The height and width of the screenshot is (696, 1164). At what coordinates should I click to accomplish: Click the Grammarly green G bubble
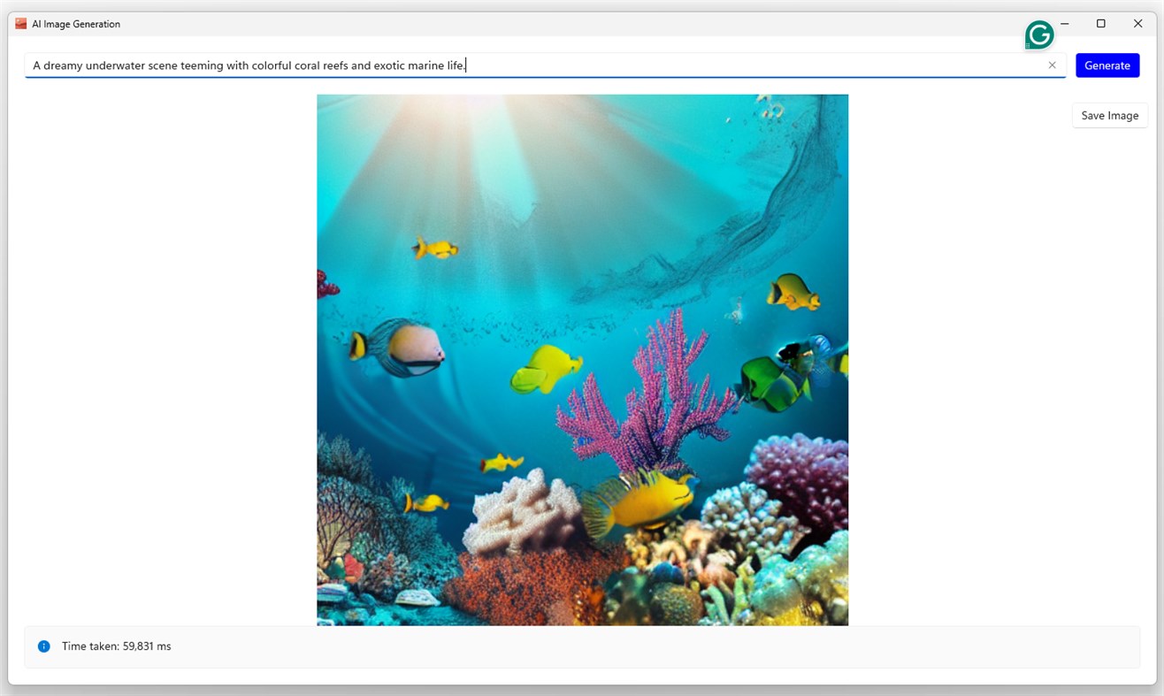click(1038, 34)
